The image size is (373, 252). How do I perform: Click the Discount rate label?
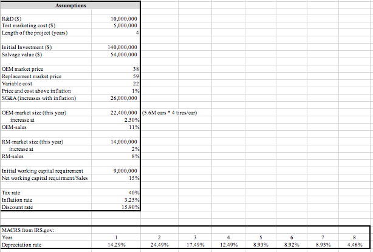(18, 207)
